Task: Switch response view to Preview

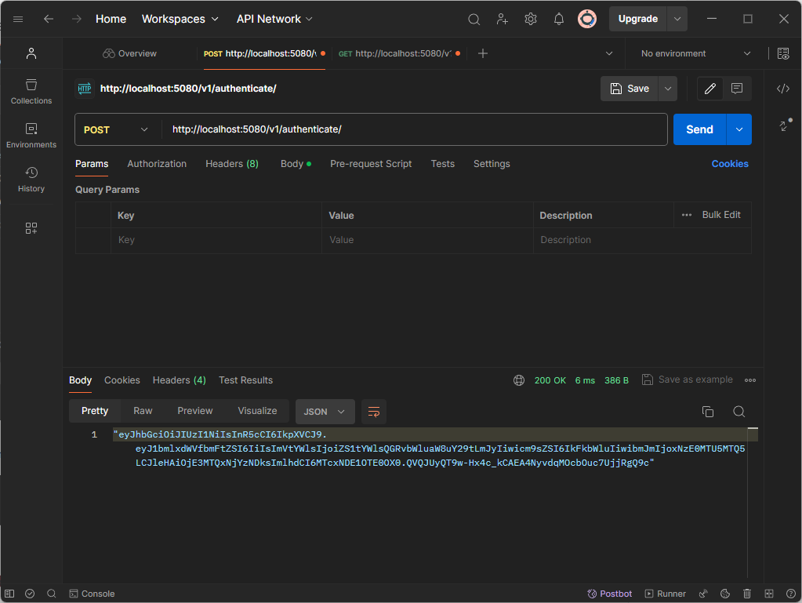Action: pos(195,411)
